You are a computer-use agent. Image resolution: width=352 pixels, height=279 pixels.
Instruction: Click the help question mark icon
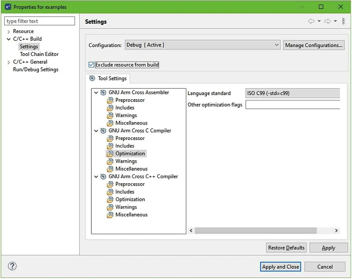pos(12,266)
